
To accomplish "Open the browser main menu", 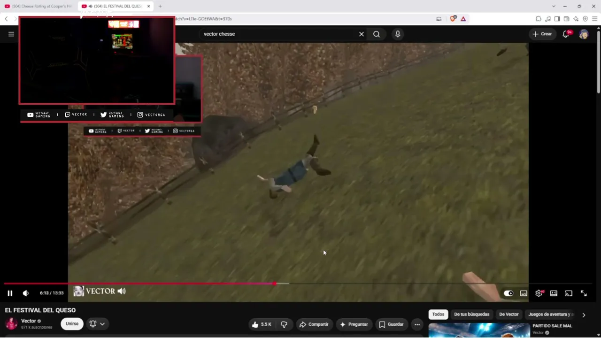I will pos(594,19).
